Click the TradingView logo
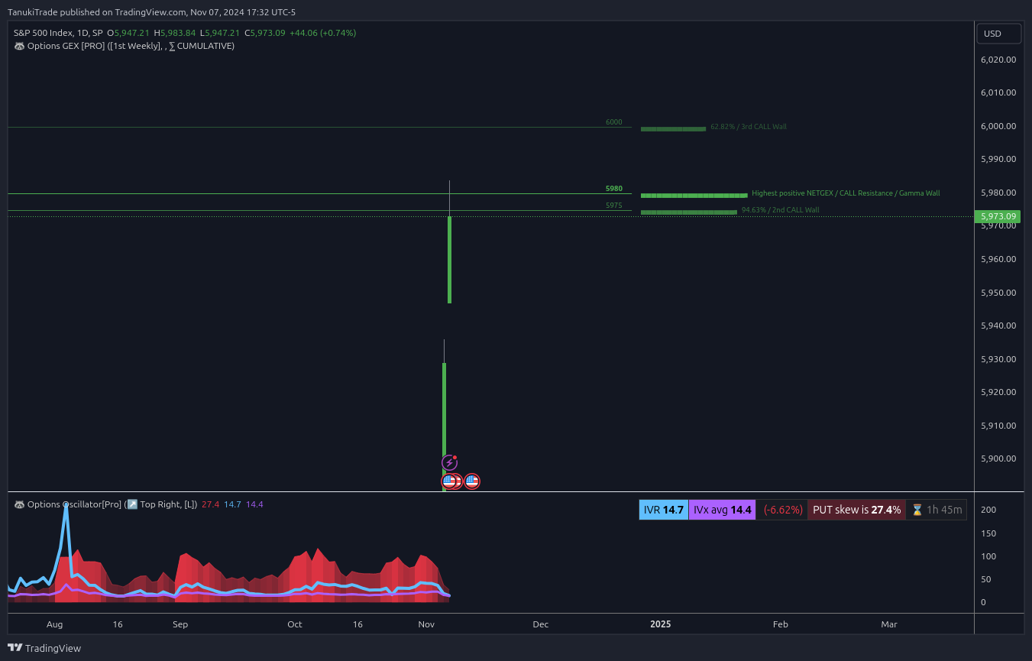1032x661 pixels. 44,648
